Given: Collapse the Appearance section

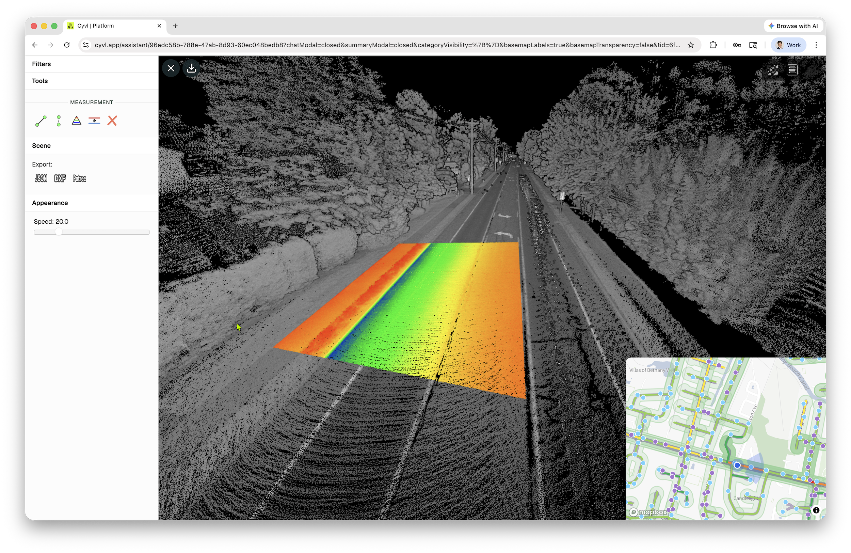Looking at the screenshot, I should tap(50, 203).
